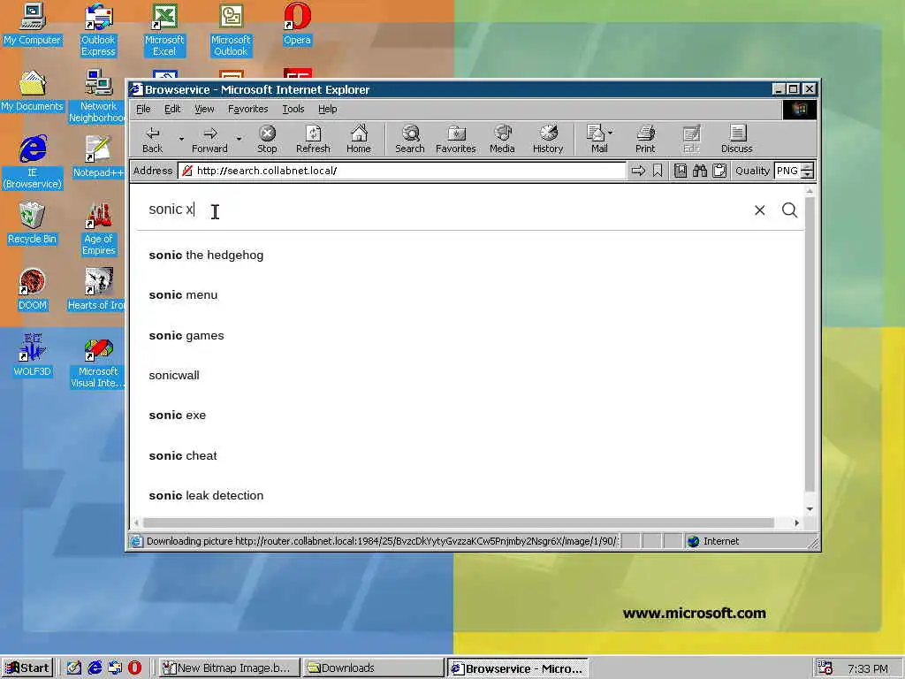Select the DOOM desktop icon
Viewport: 905px width, 679px height.
click(x=32, y=290)
